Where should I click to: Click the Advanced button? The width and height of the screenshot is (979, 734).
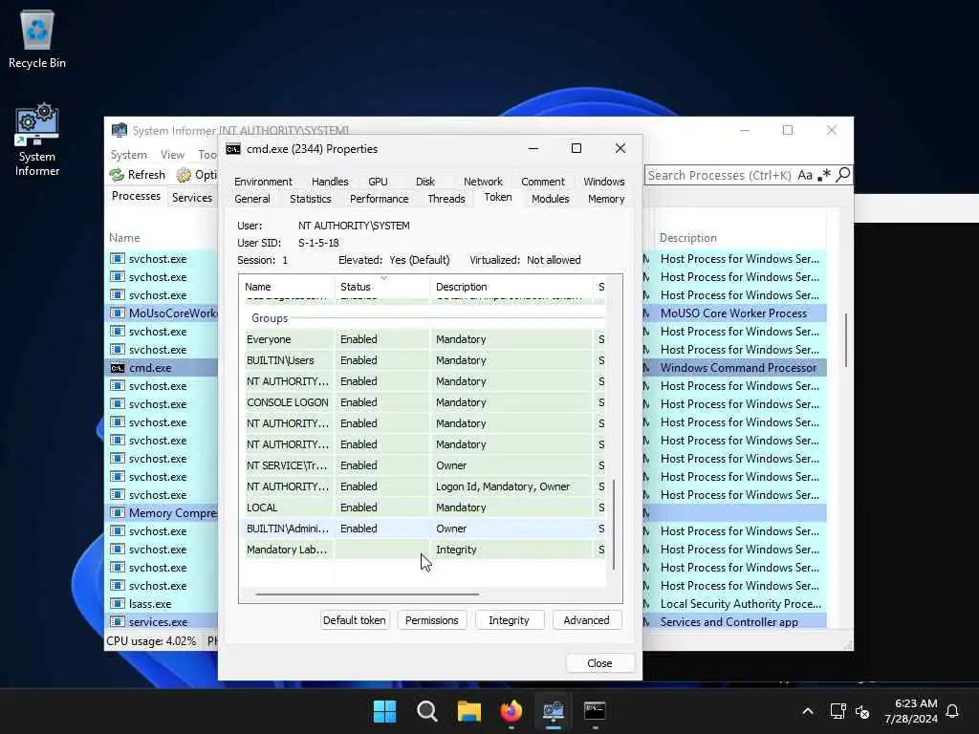pyautogui.click(x=586, y=620)
